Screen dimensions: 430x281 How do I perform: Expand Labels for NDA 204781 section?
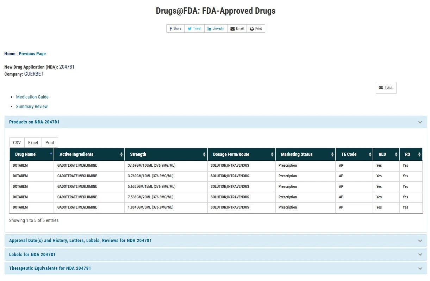click(x=32, y=254)
